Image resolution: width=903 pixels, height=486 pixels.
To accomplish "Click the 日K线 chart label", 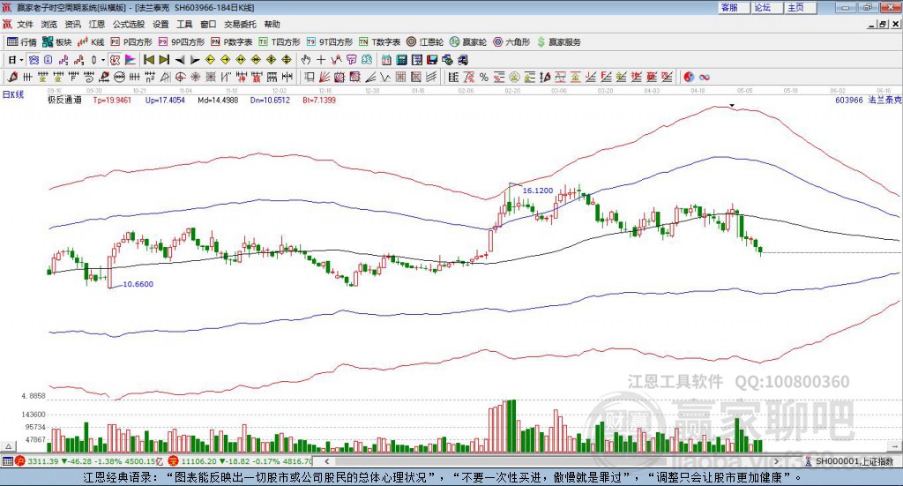I will (x=12, y=94).
